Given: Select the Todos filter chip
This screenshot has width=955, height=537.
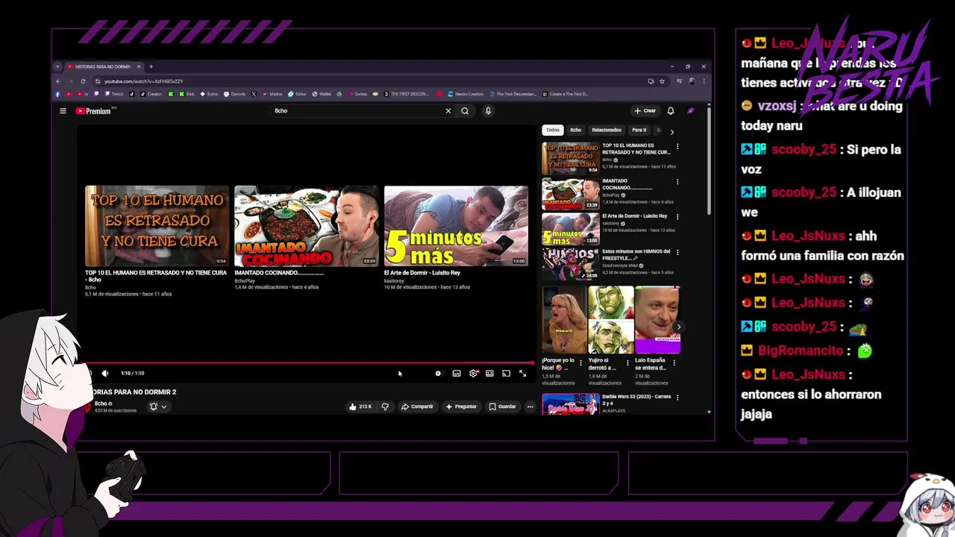Looking at the screenshot, I should [x=553, y=130].
